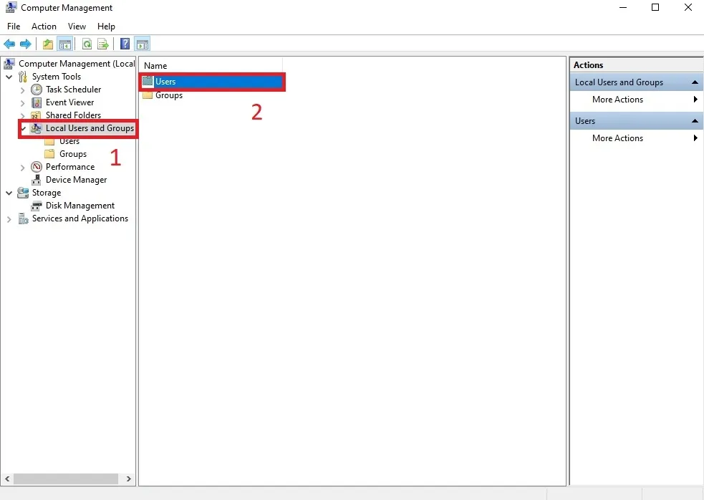Expand the Task Scheduler node
The width and height of the screenshot is (704, 500).
(23, 90)
